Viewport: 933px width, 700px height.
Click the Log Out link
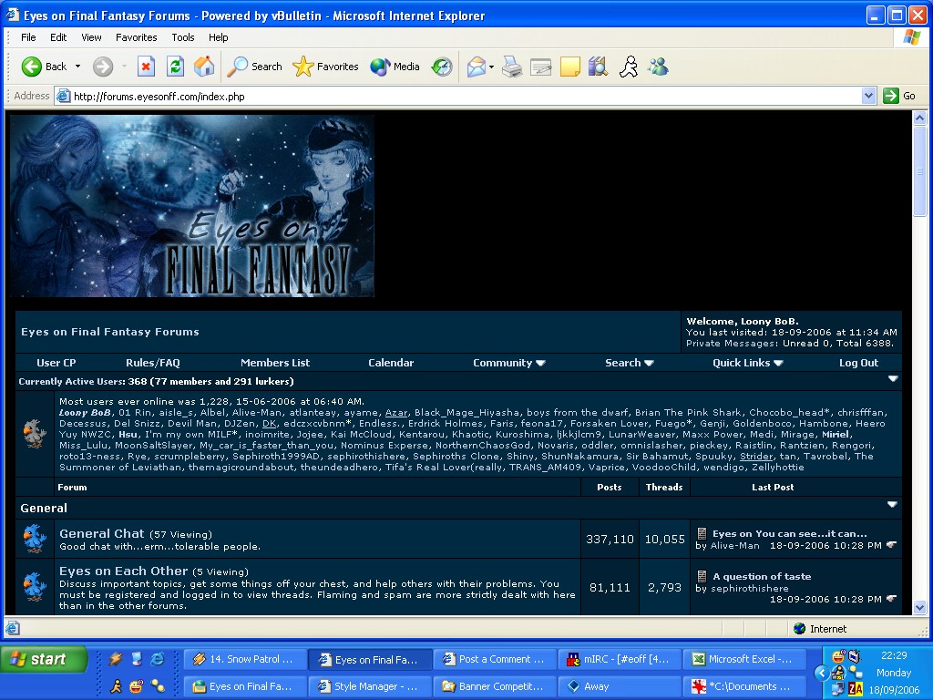858,363
